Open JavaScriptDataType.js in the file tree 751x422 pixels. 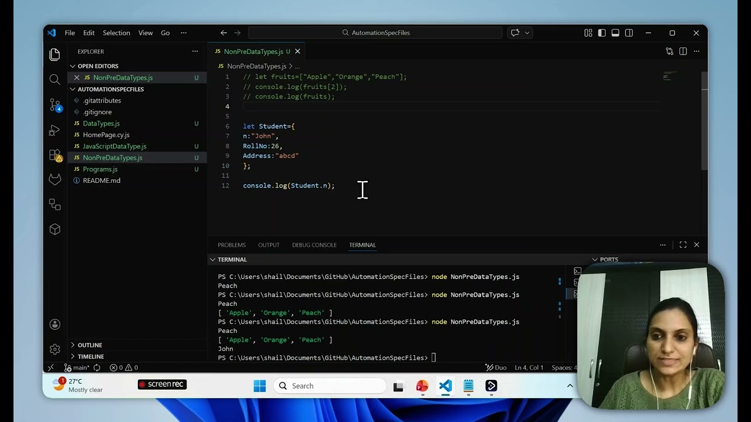[114, 146]
